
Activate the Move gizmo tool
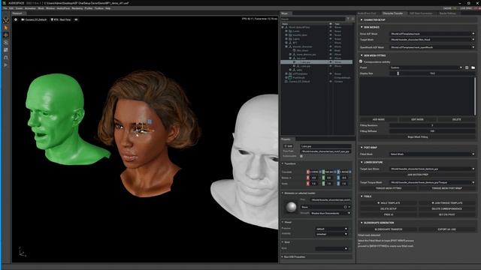click(6, 35)
